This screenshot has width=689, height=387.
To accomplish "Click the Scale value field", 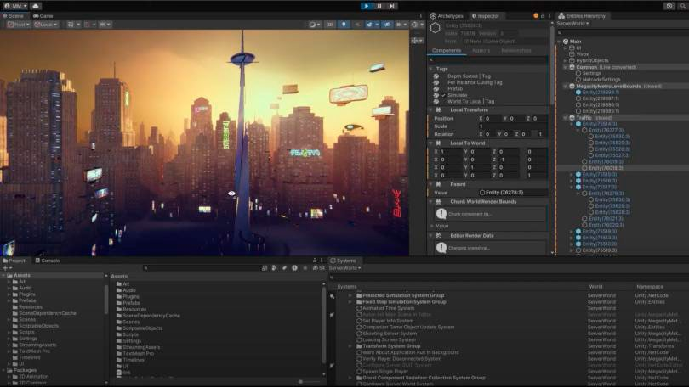I will [513, 126].
